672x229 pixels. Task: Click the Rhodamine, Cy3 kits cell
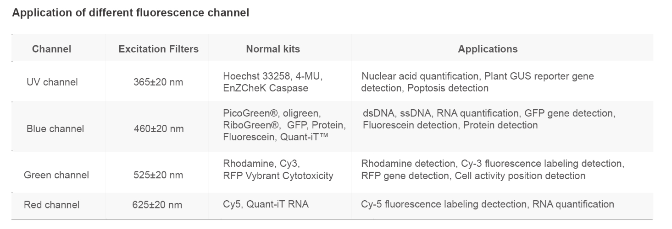[x=278, y=170]
